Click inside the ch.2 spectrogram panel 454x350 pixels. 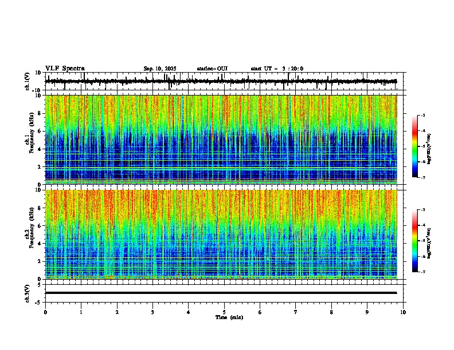[x=221, y=234]
